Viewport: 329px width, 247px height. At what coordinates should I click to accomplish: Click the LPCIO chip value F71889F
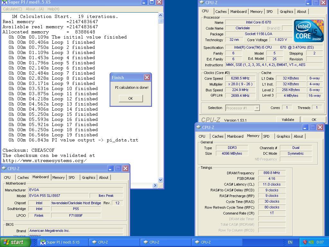(76, 215)
